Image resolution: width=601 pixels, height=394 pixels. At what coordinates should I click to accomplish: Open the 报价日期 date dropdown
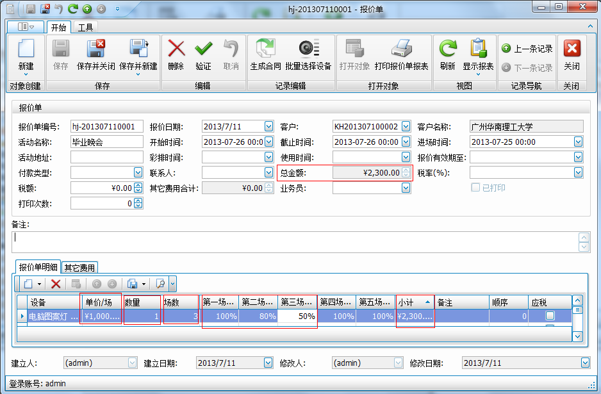[x=269, y=126]
